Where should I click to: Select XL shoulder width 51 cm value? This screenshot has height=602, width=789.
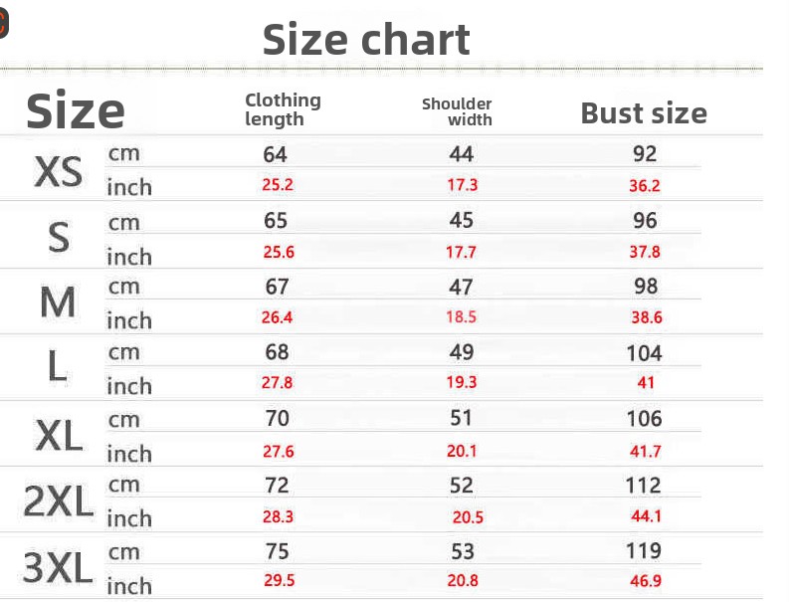coord(463,419)
